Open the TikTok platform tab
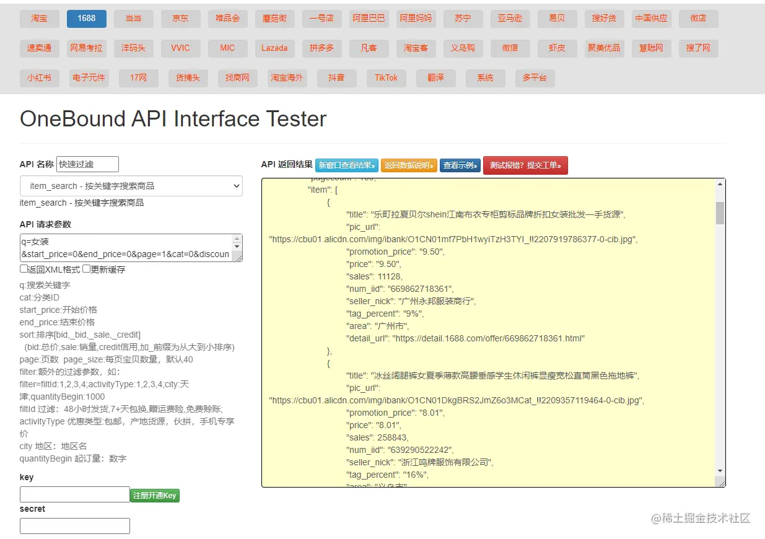 tap(387, 78)
